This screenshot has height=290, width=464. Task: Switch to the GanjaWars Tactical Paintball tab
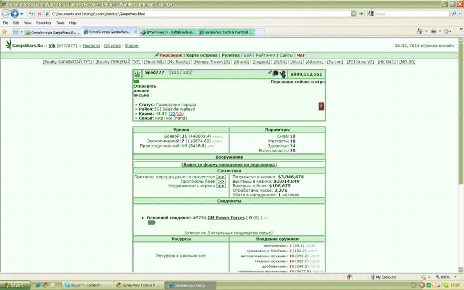point(227,32)
